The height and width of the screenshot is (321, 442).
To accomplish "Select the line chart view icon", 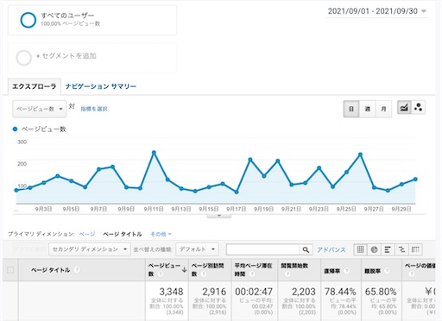I will (404, 108).
